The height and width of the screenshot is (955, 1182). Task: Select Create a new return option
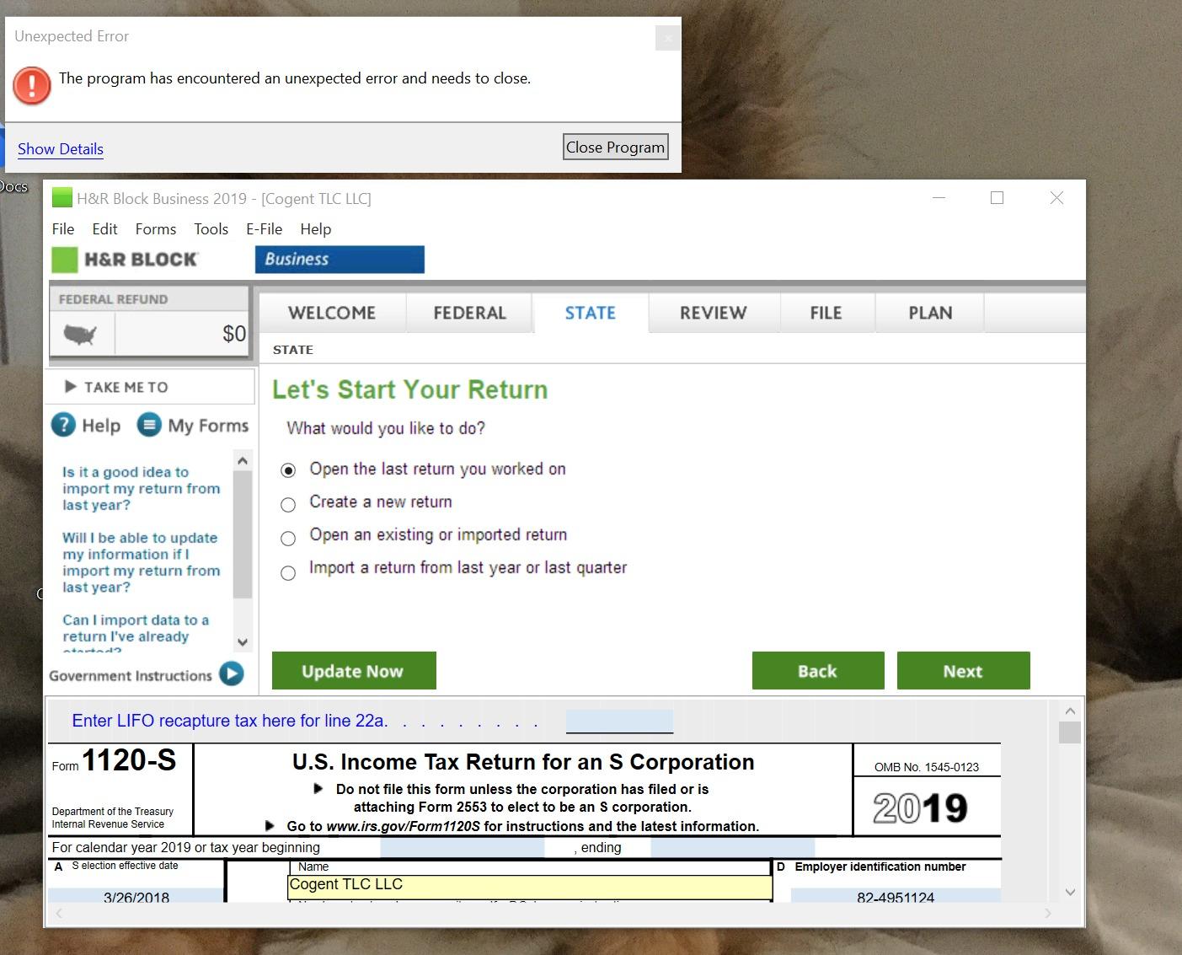click(288, 505)
